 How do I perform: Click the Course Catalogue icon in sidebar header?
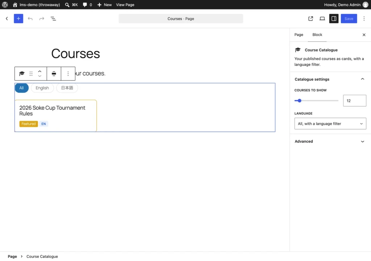[x=298, y=50]
